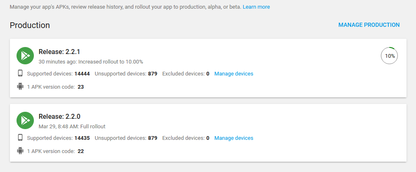Select the Release: 2.2.0 title

[59, 116]
